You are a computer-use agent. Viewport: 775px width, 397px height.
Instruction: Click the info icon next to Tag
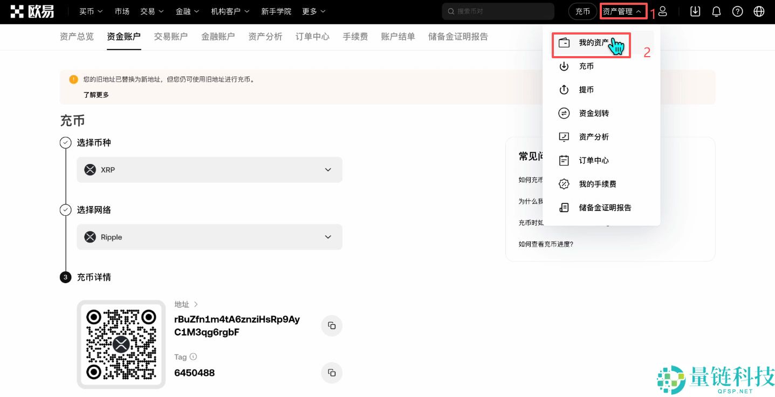(x=193, y=357)
